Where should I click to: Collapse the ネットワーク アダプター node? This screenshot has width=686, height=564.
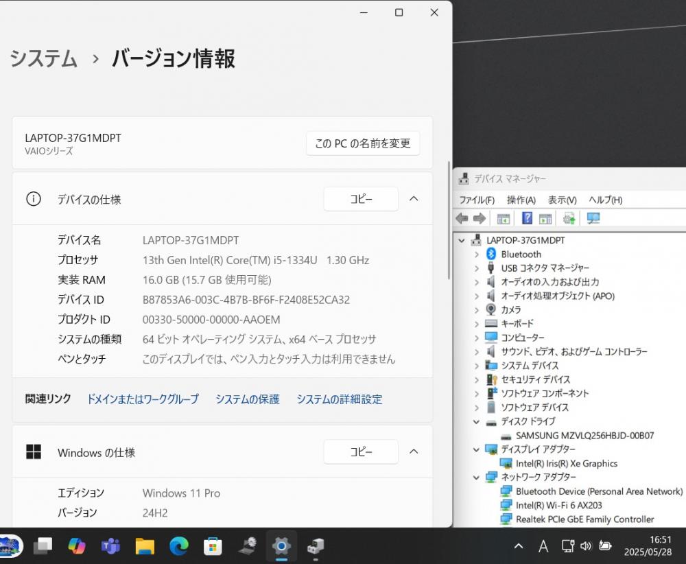pos(477,478)
